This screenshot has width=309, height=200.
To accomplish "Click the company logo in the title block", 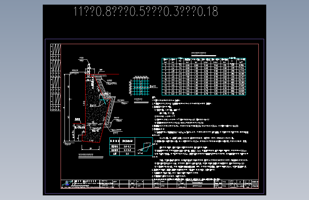I will pyautogui.click(x=67, y=183).
